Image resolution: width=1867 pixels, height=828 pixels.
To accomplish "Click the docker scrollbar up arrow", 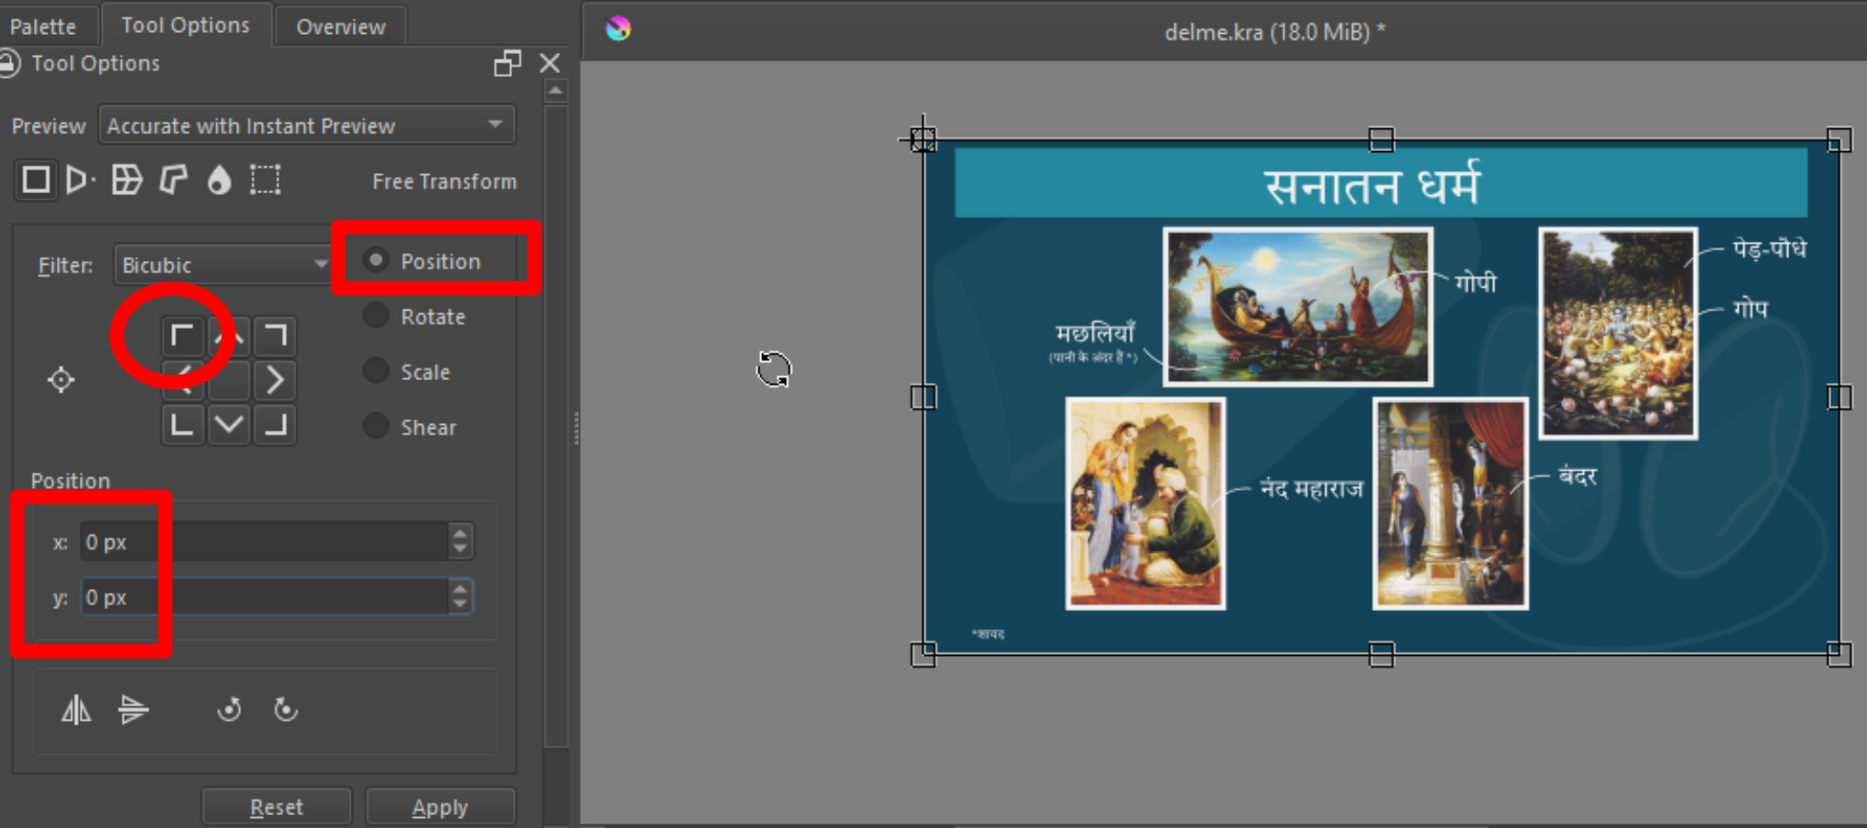I will [x=555, y=92].
